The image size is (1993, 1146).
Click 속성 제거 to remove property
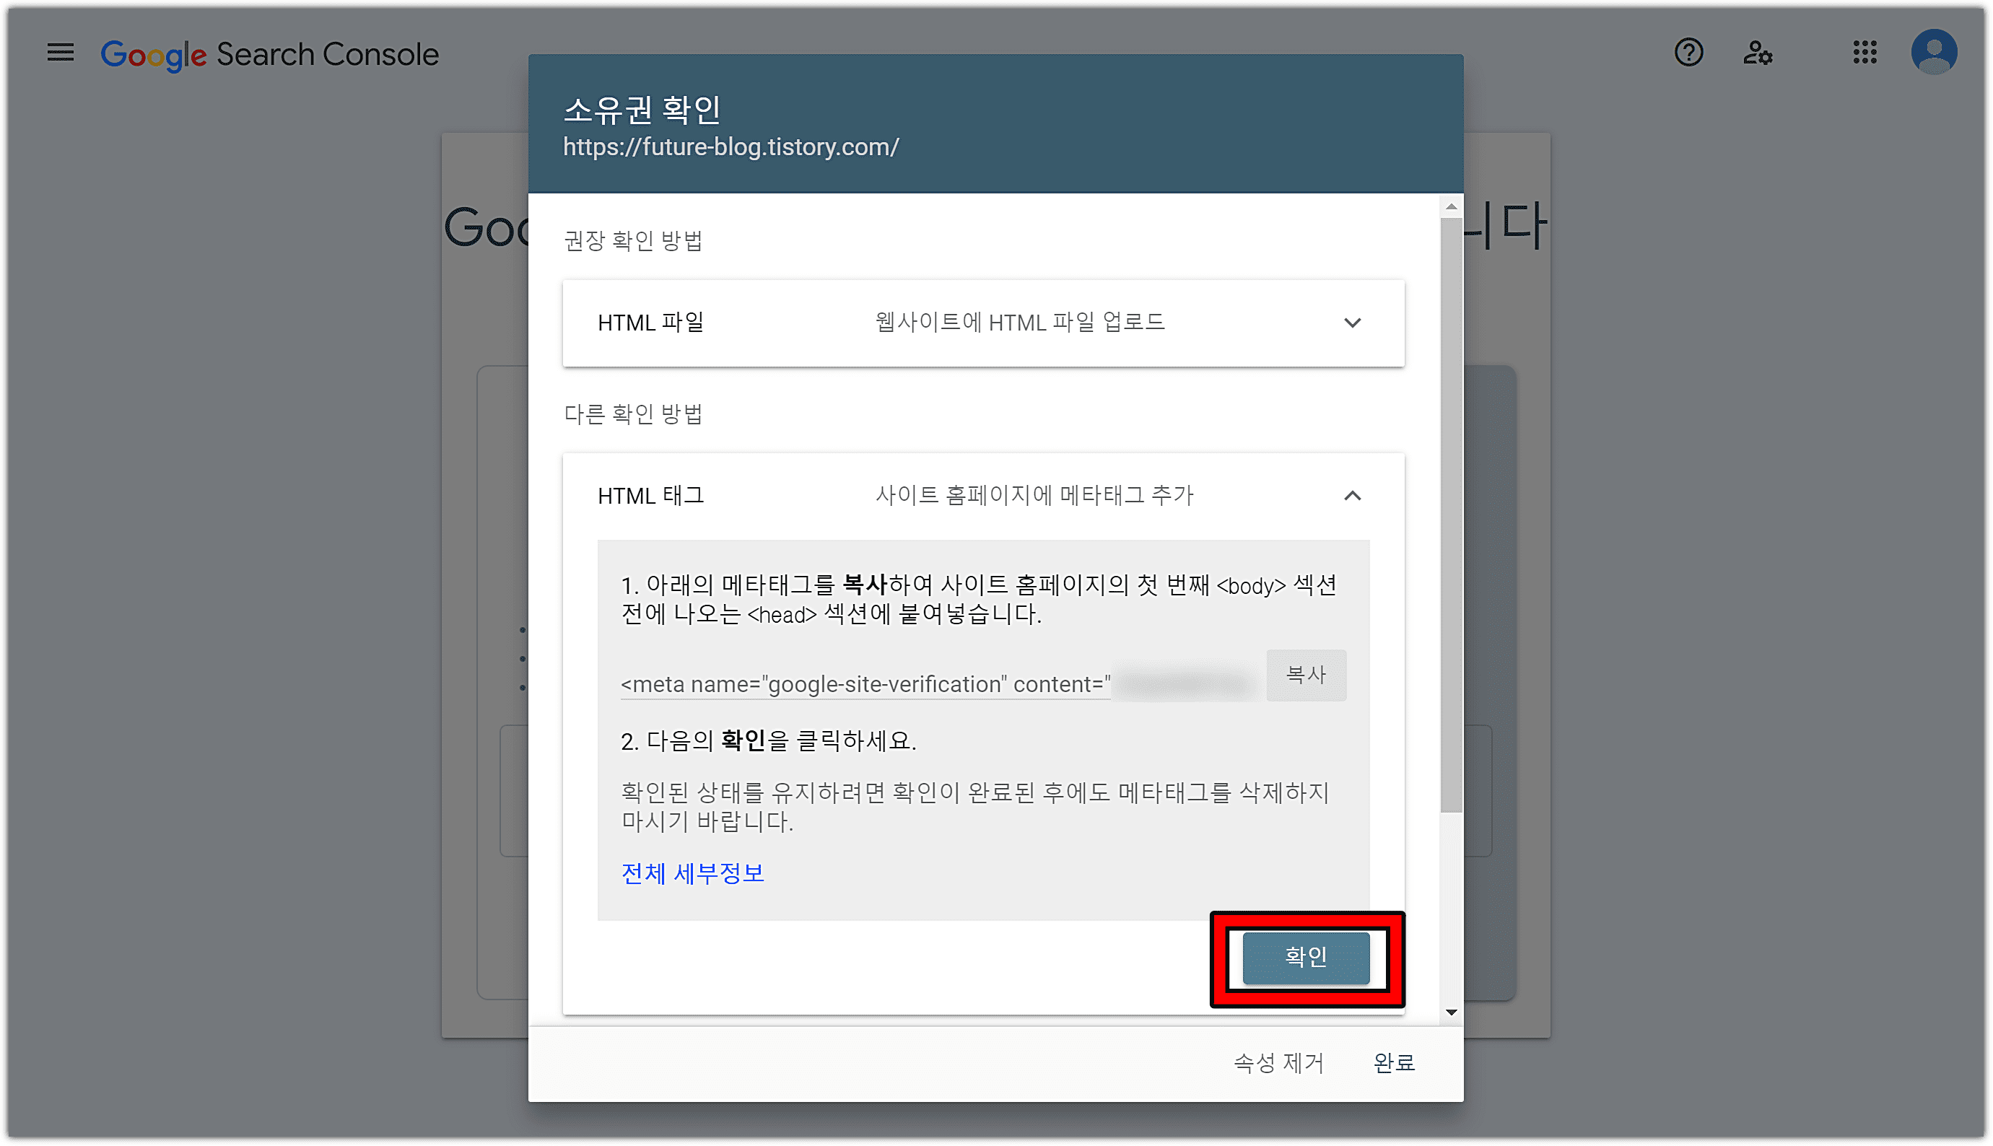[x=1278, y=1062]
